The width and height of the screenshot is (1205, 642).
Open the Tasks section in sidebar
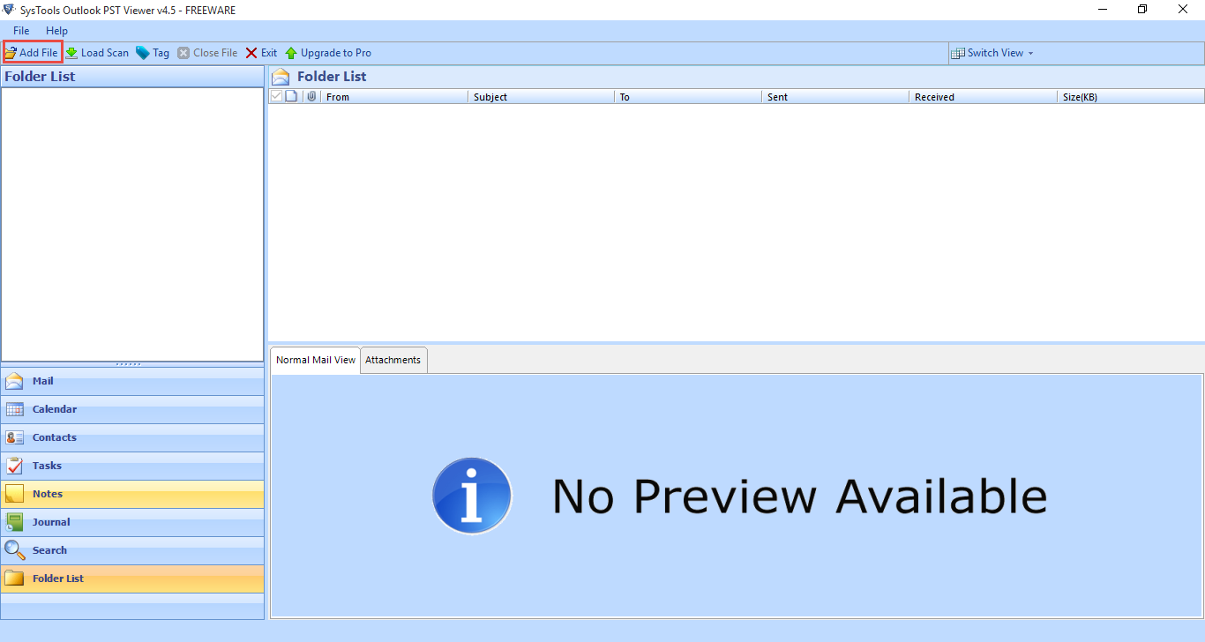[x=132, y=466]
